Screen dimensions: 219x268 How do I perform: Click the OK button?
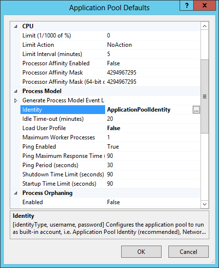point(141,251)
